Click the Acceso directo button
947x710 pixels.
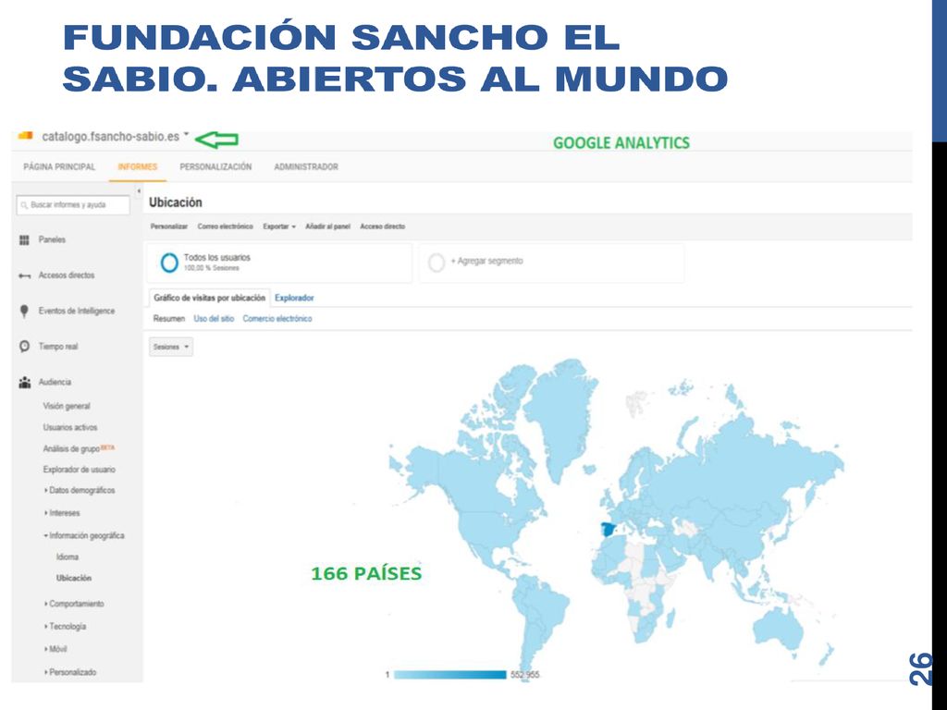pos(382,226)
